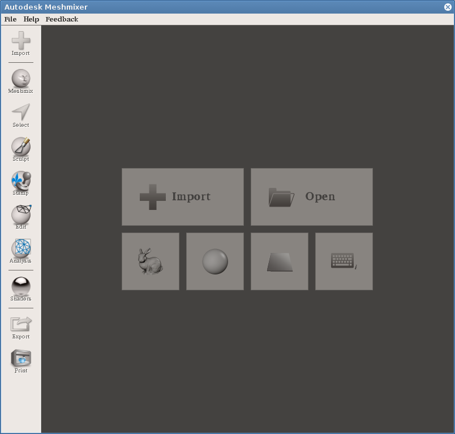Screen dimensions: 455x434
Task: Open the Feedback menu
Action: (62, 19)
